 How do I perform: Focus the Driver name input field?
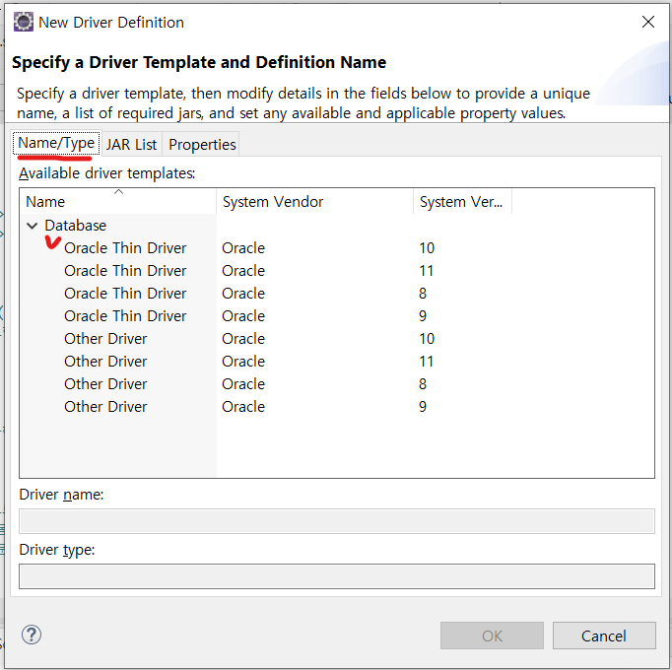337,521
